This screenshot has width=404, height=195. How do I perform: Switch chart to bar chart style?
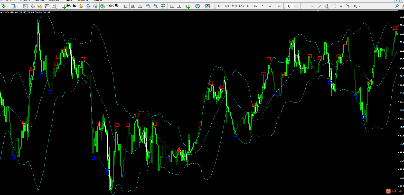(126, 6)
